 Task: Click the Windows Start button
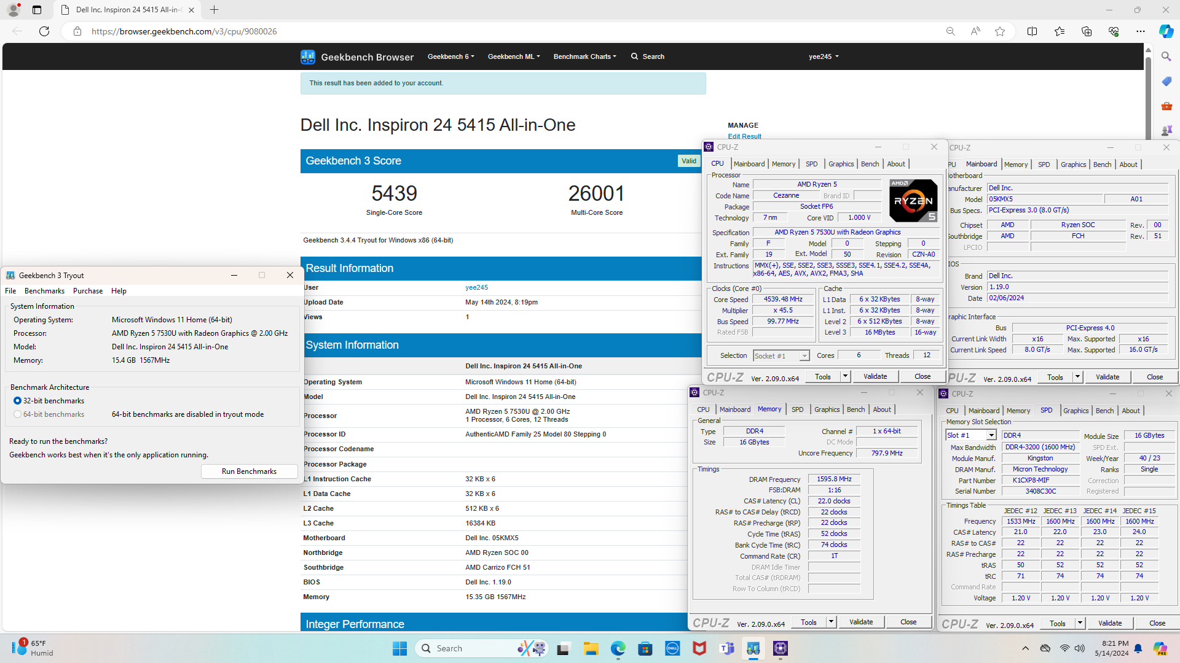tap(399, 648)
